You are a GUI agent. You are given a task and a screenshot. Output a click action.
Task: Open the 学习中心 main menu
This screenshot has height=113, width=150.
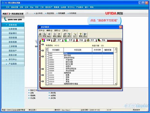tap(71, 7)
